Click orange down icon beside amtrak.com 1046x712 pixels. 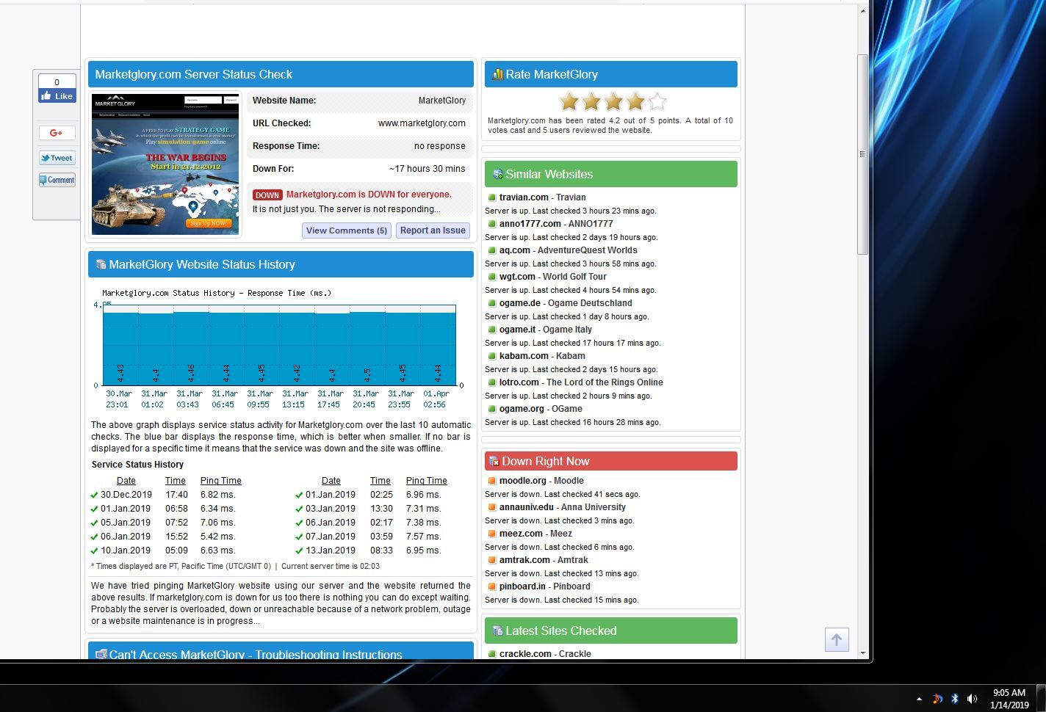[492, 560]
